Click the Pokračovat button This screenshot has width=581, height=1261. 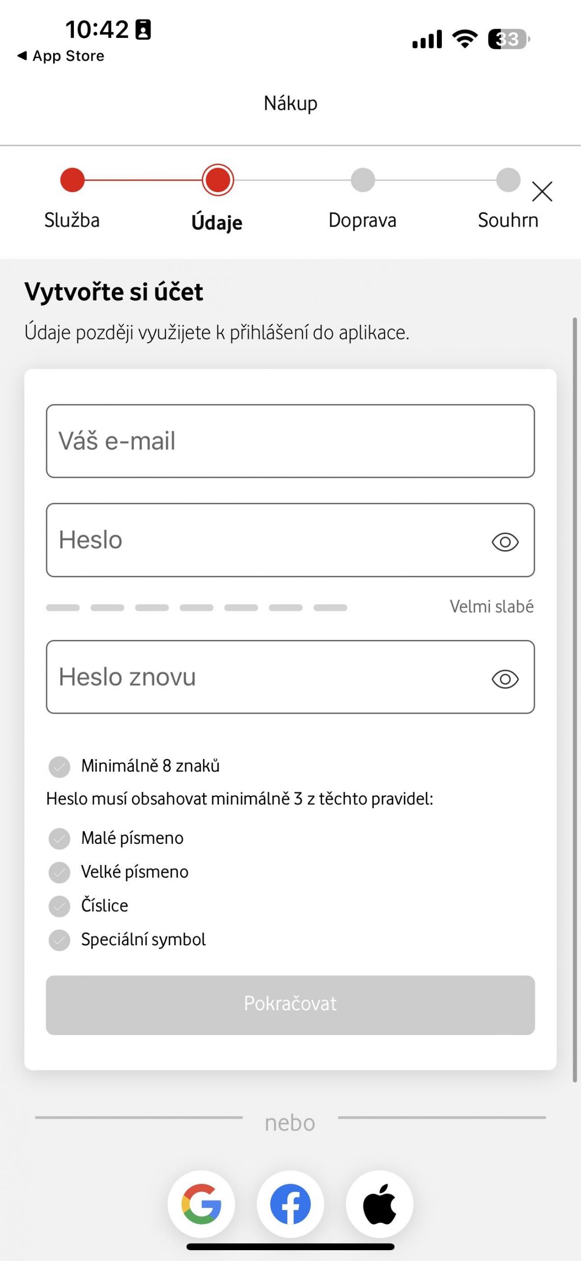290,1005
